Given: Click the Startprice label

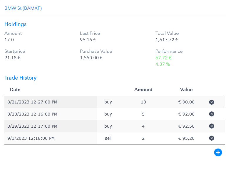Looking at the screenshot, I should [x=15, y=51].
